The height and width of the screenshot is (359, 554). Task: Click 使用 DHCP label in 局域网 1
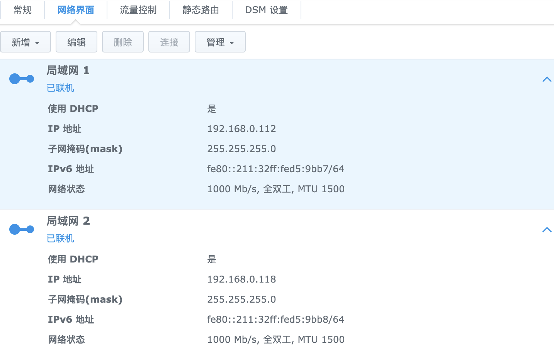73,109
